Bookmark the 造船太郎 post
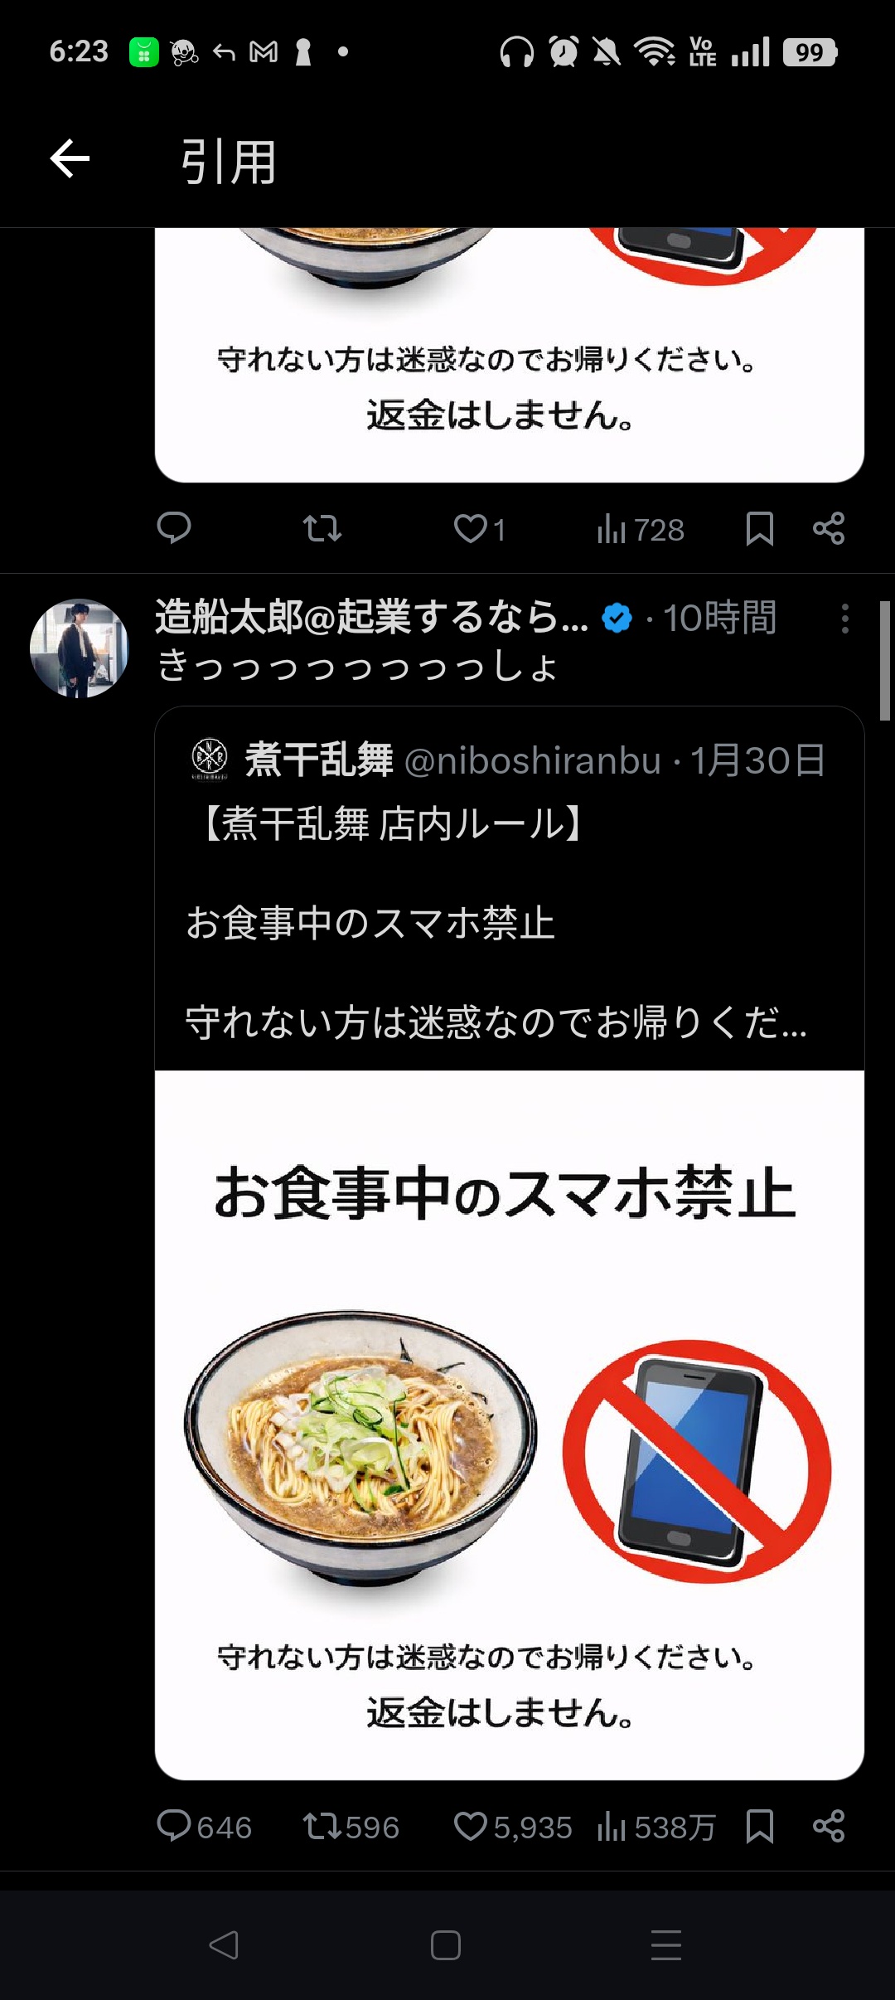Viewport: 895px width, 2000px height. [759, 1827]
